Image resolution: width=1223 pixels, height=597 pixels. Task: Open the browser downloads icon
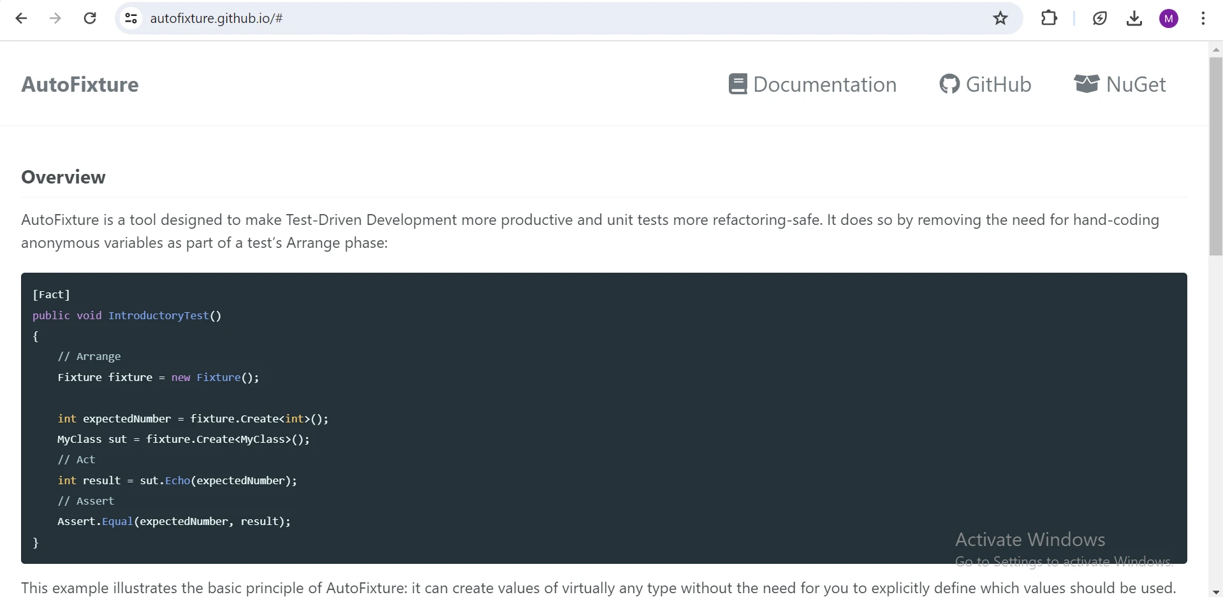[1134, 18]
